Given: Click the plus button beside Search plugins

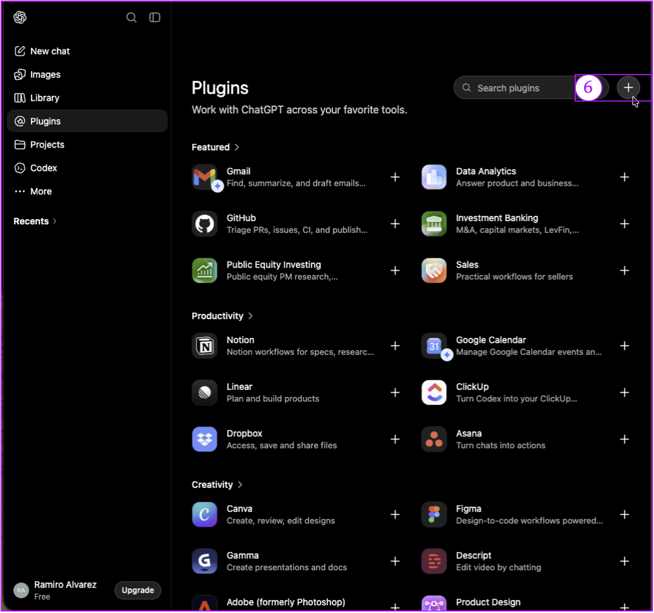Looking at the screenshot, I should pos(628,88).
